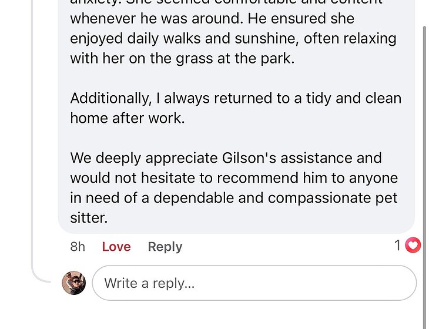Click Reply under the comment
429x329 pixels.
[x=165, y=247]
